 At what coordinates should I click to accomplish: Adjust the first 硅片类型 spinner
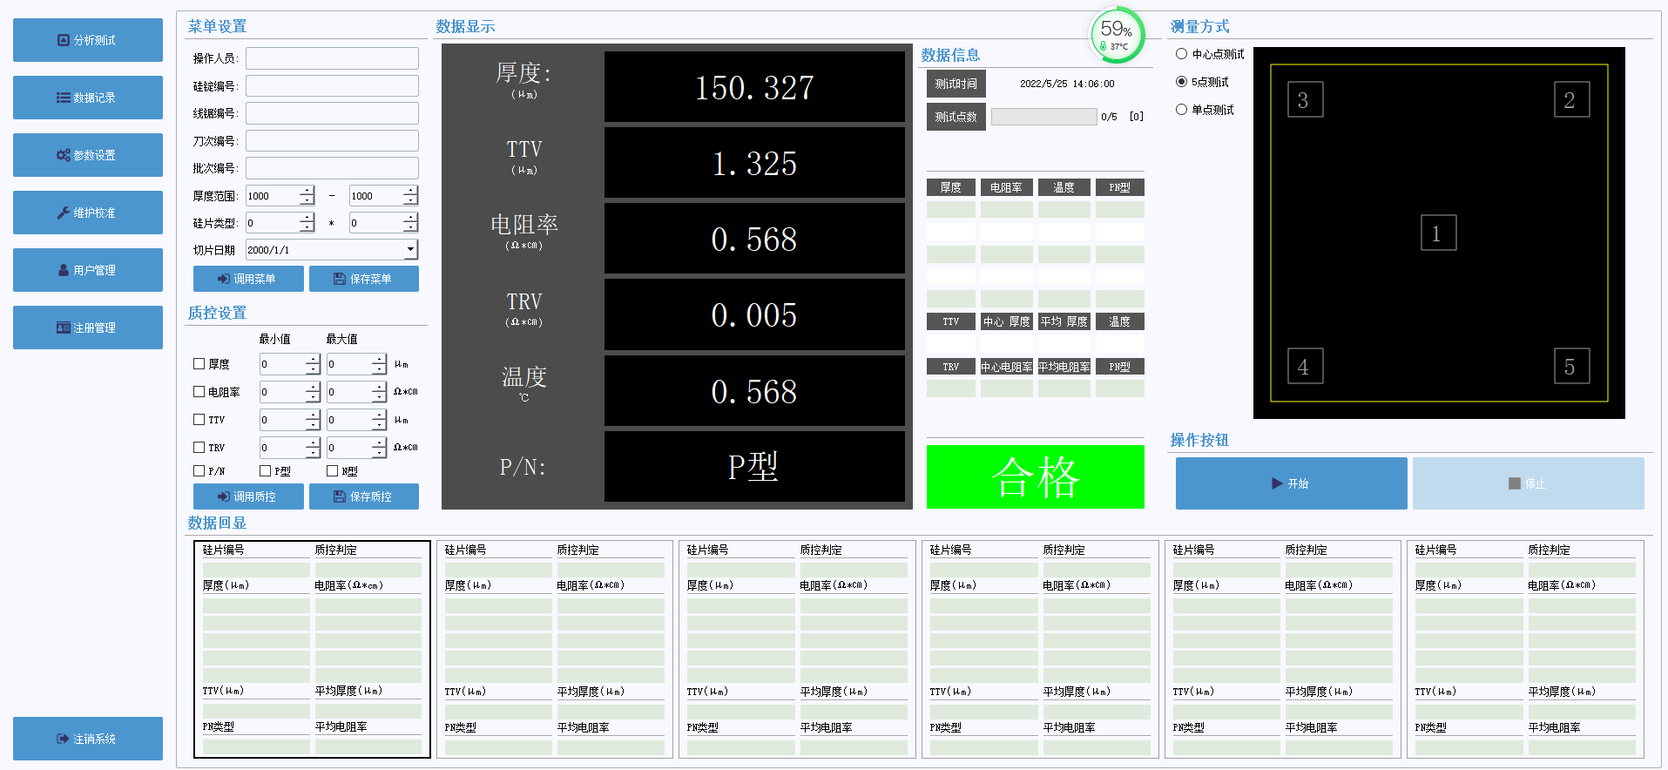tap(307, 223)
